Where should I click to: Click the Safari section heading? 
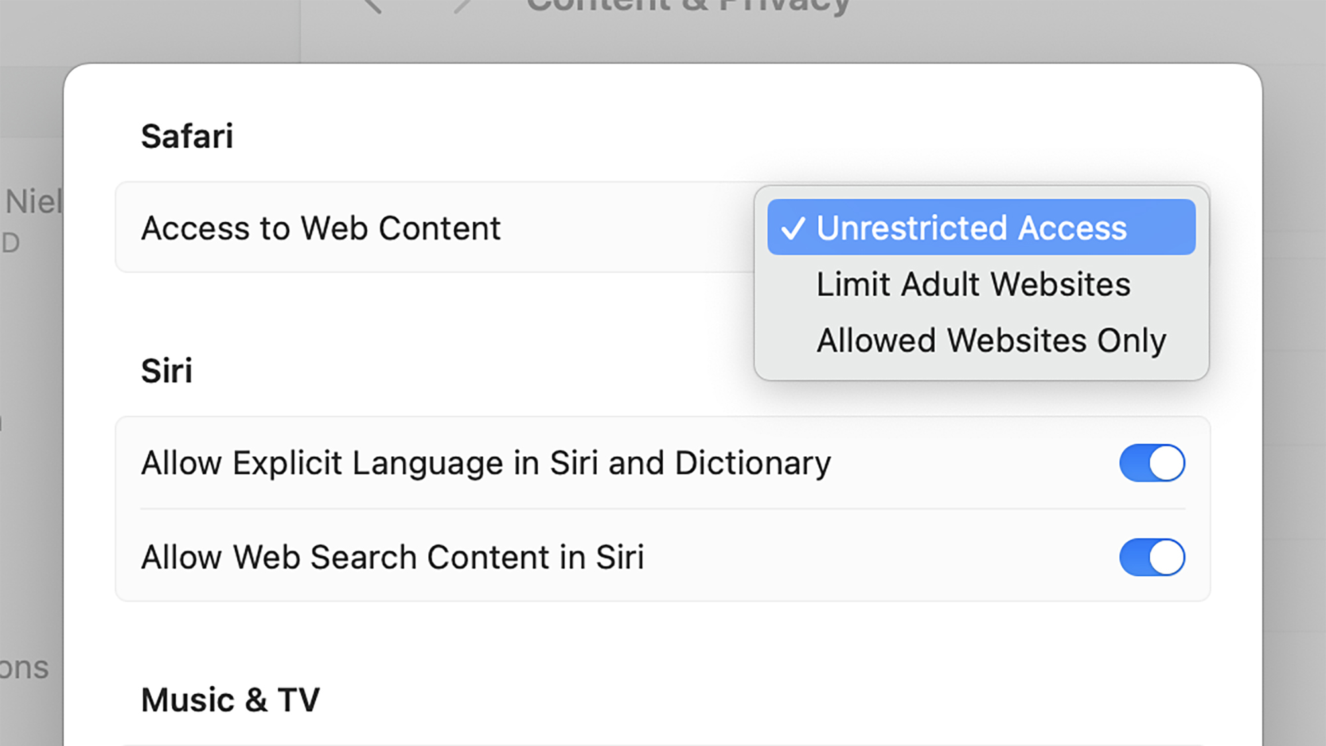tap(187, 137)
